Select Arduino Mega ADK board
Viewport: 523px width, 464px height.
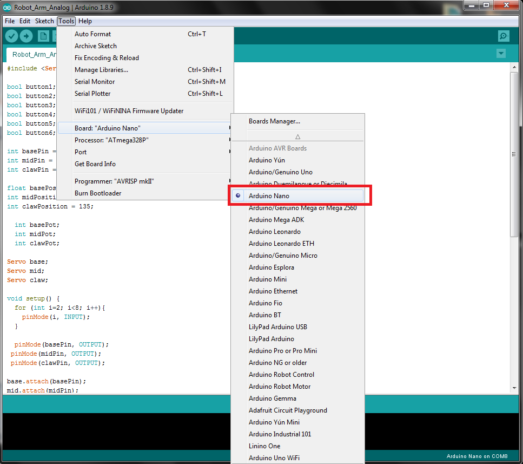[x=297, y=220]
